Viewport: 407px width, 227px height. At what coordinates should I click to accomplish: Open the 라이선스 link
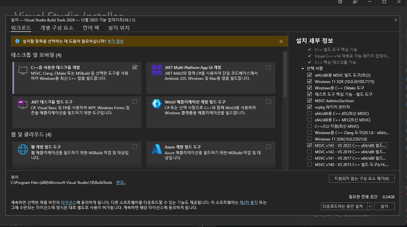coord(69,202)
